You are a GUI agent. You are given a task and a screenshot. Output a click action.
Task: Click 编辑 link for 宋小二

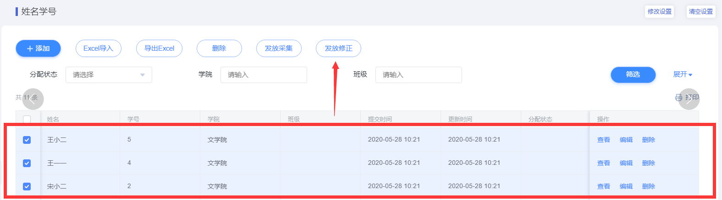click(626, 186)
